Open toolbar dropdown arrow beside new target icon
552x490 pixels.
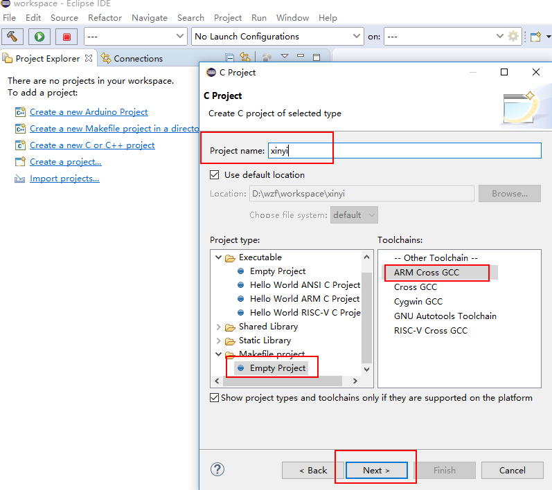coord(548,36)
